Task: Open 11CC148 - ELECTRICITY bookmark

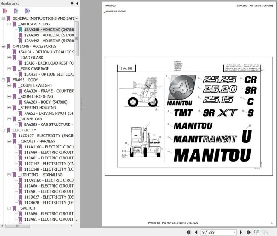Action: pyautogui.click(x=49, y=169)
